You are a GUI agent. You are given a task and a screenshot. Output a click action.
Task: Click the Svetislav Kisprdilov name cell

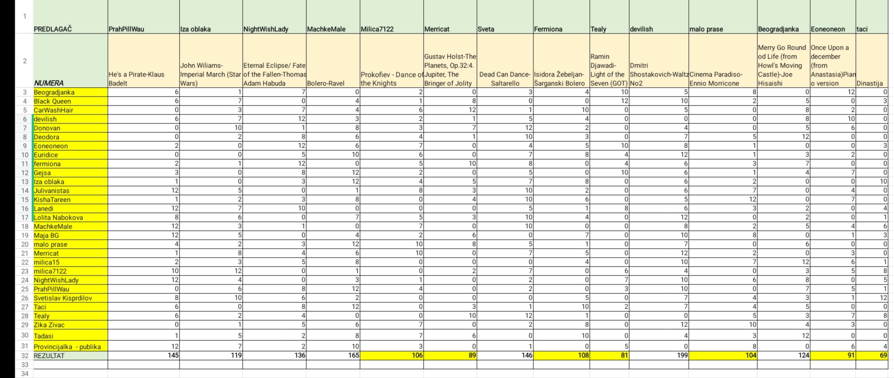(70, 298)
